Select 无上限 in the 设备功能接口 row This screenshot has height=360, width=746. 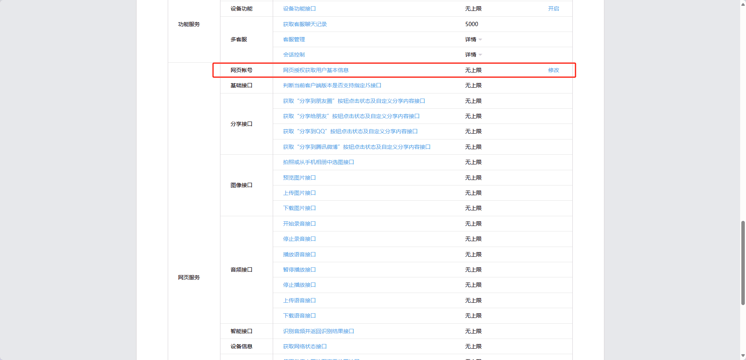473,9
